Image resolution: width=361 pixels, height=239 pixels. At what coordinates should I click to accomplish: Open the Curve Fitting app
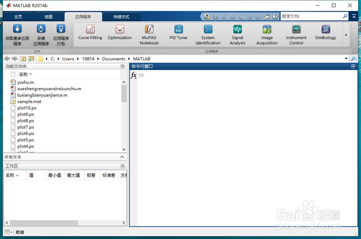[90, 32]
